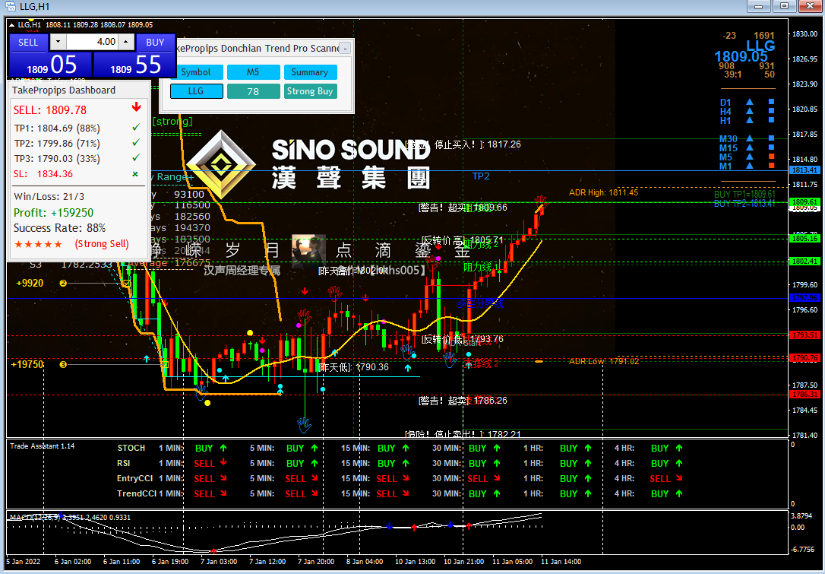The height and width of the screenshot is (574, 825).
Task: Click the ADR High: 1811.45 label
Action: (x=603, y=193)
